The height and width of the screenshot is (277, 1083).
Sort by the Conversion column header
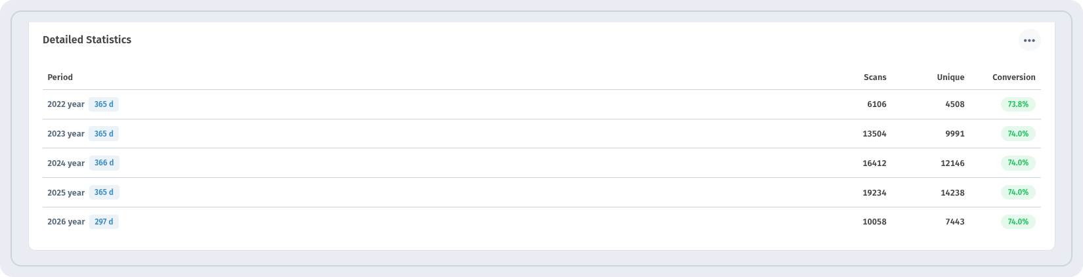(1013, 77)
